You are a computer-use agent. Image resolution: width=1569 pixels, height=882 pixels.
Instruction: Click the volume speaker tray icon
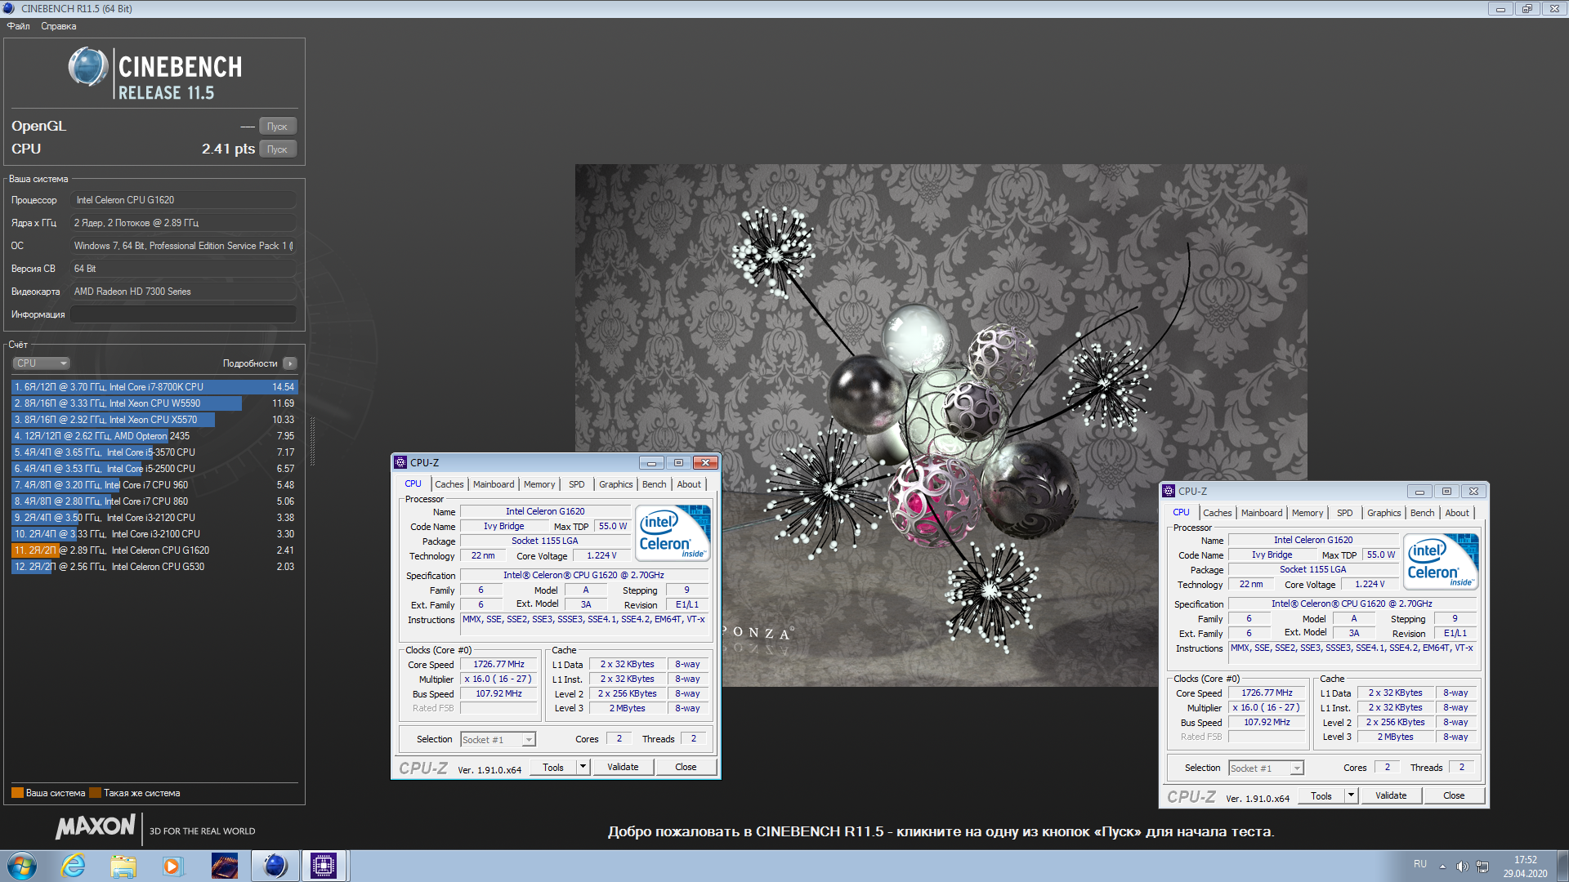(1462, 866)
